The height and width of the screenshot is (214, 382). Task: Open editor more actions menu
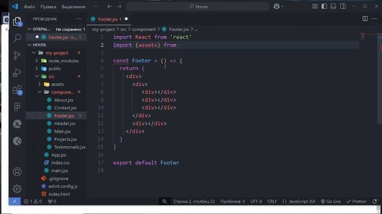[374, 18]
